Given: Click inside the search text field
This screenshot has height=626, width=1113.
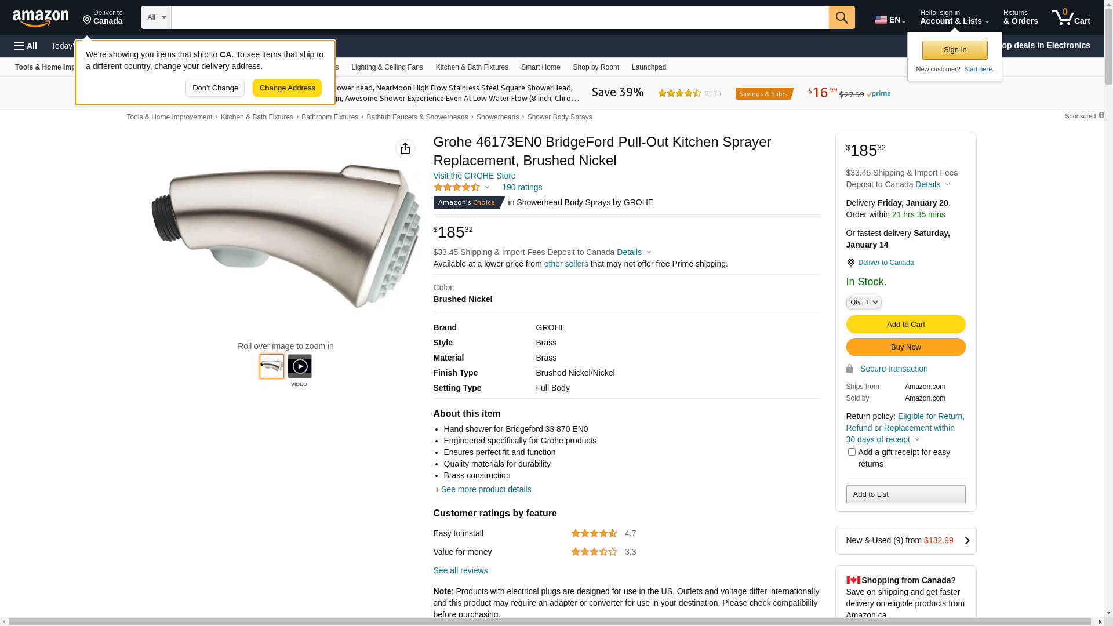Looking at the screenshot, I should (500, 17).
